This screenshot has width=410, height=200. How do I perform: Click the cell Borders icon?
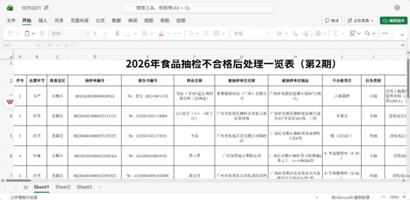click(127, 33)
